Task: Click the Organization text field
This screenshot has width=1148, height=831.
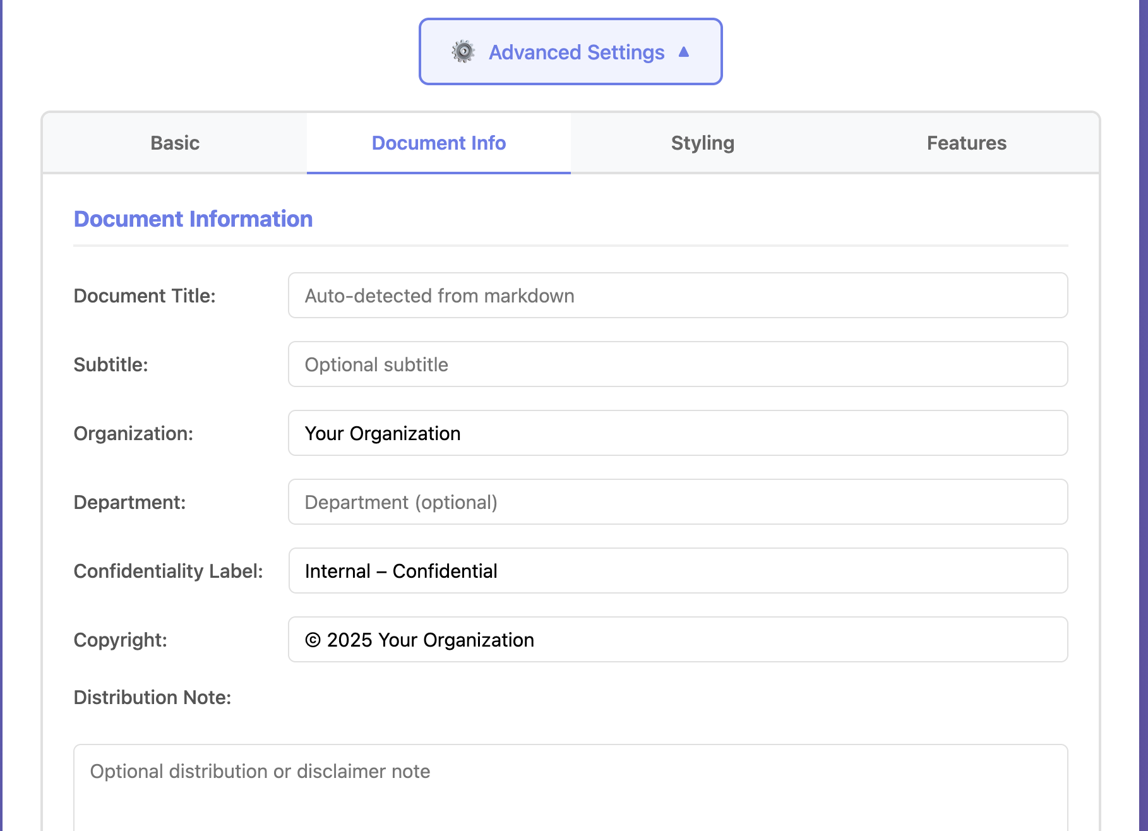Action: point(678,433)
